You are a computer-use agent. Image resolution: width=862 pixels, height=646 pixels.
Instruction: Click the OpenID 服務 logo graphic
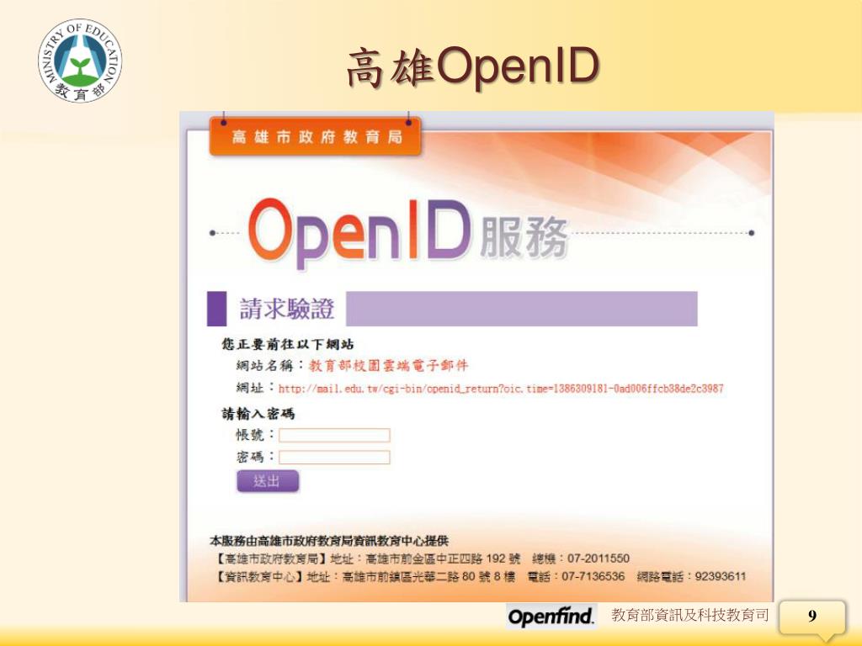click(408, 233)
